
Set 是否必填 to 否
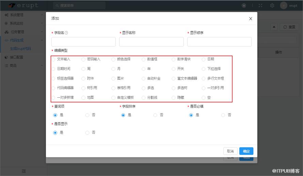(223, 115)
